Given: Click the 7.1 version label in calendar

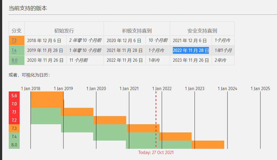Looking at the screenshot, I should click(14, 112).
